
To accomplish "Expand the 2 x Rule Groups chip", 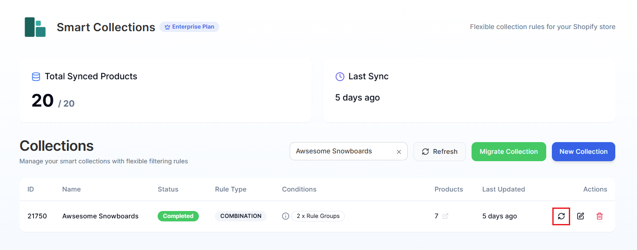I will pyautogui.click(x=318, y=216).
